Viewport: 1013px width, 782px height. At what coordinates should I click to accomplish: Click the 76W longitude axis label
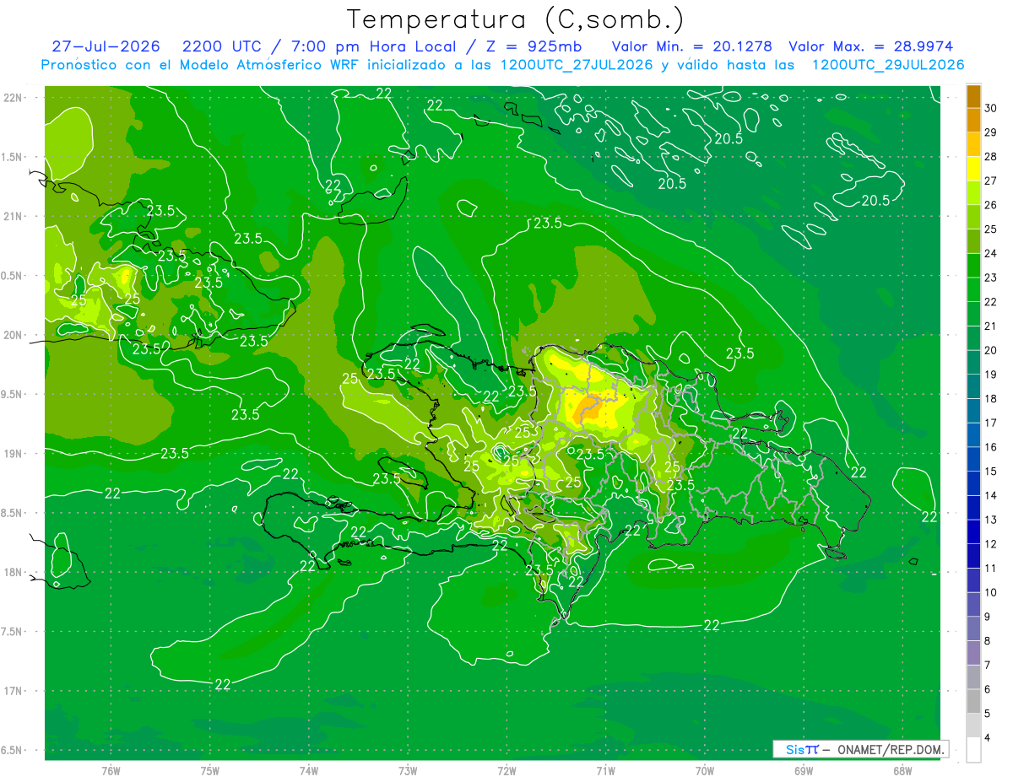(x=111, y=770)
